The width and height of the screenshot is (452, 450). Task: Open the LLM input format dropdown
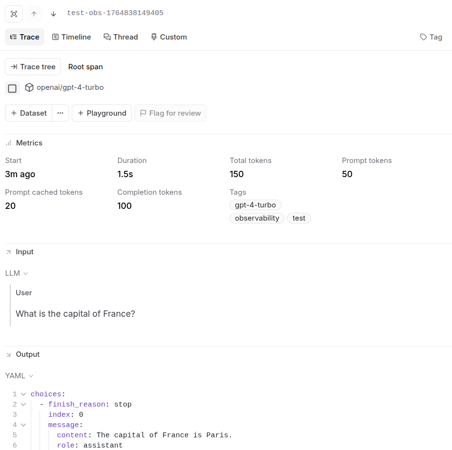17,273
